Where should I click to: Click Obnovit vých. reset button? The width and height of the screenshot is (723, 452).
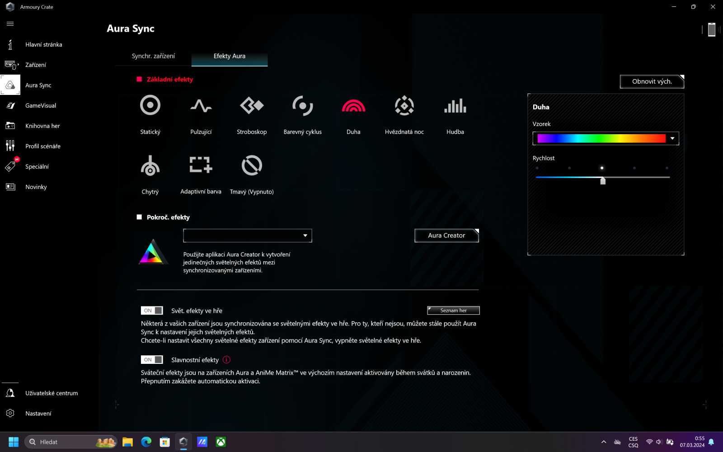(652, 81)
